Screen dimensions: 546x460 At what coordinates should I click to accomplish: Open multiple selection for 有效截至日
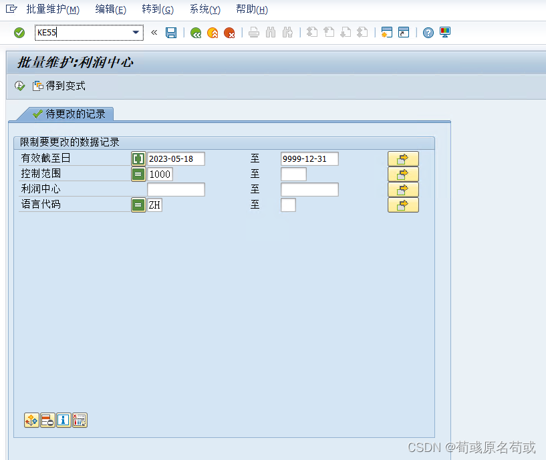[x=403, y=159]
